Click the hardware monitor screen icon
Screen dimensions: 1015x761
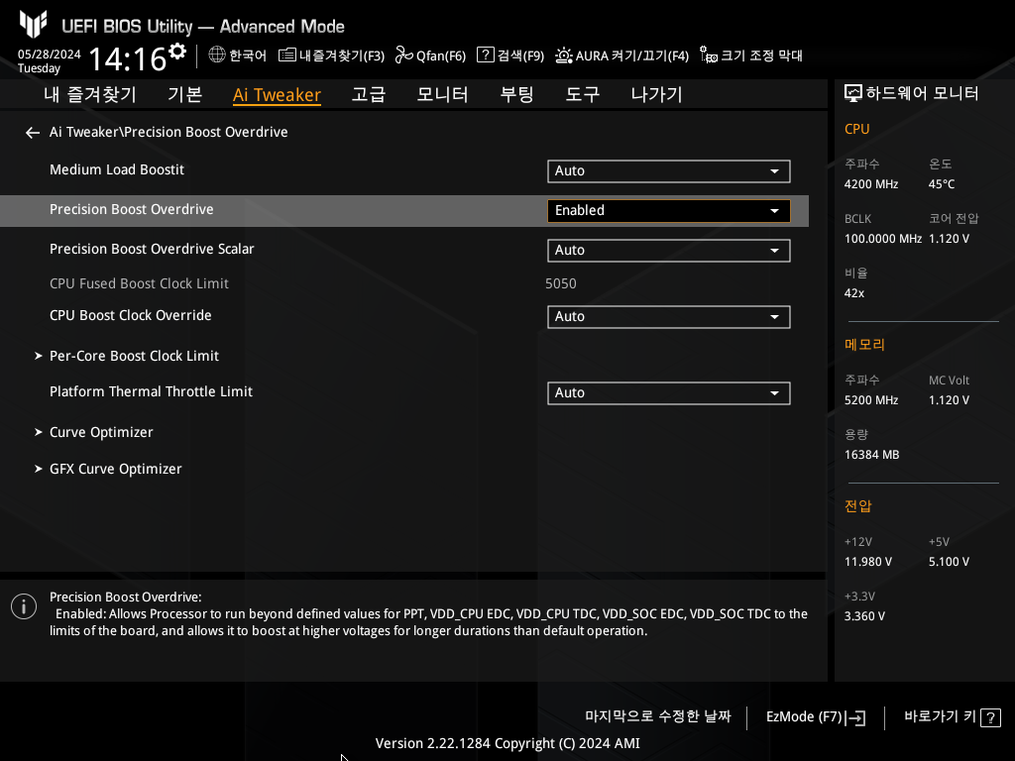point(853,94)
